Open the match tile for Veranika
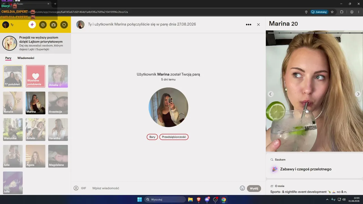The height and width of the screenshot is (204, 363). coord(58,129)
